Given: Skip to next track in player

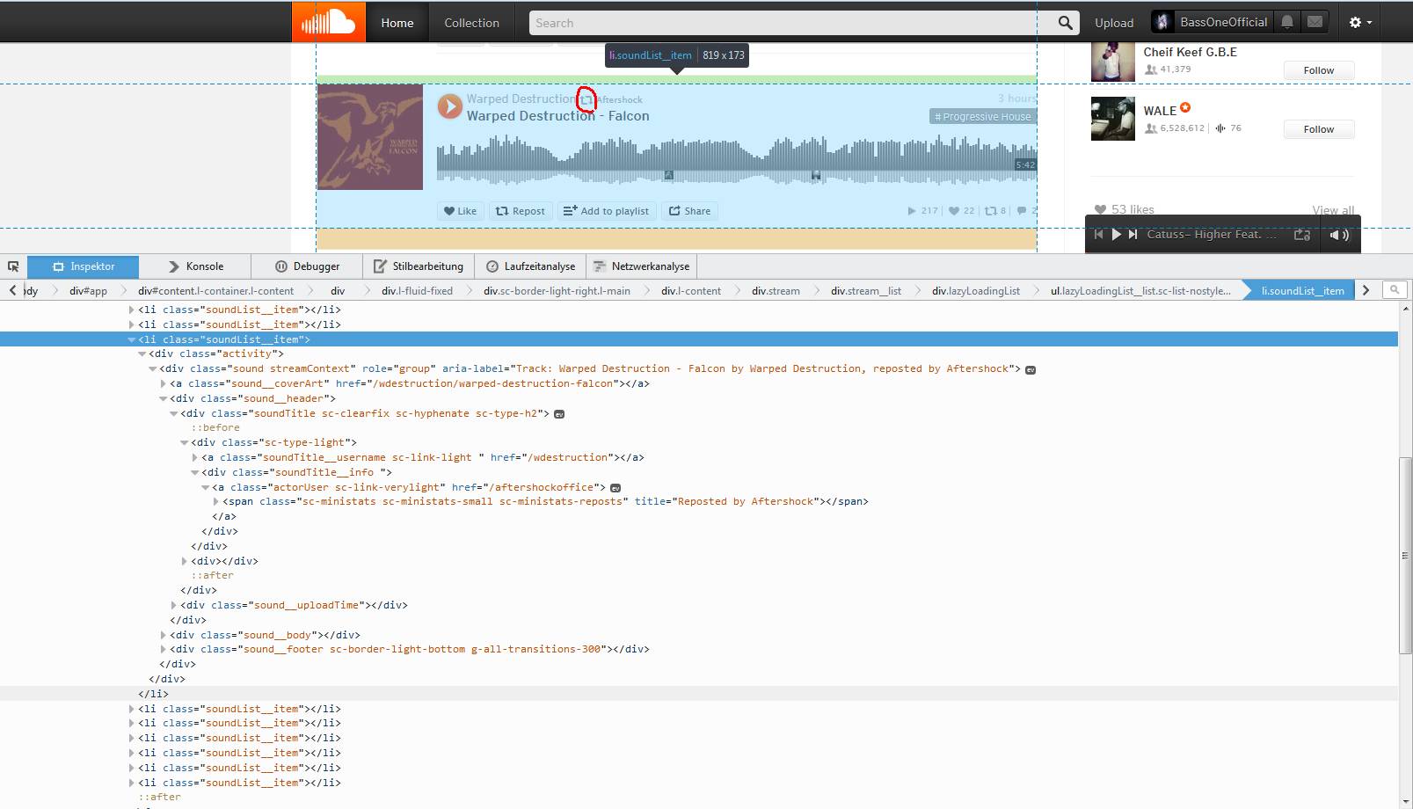Looking at the screenshot, I should 1133,235.
